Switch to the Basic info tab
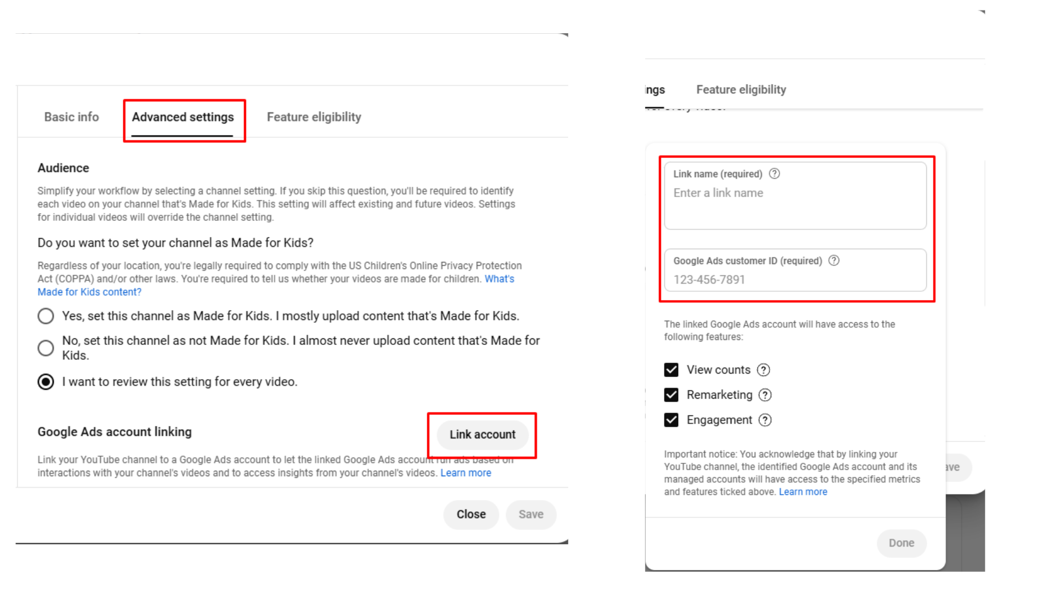The width and height of the screenshot is (1063, 598). pos(71,117)
